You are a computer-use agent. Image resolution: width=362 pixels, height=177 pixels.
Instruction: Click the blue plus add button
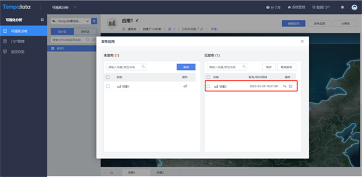(94, 21)
